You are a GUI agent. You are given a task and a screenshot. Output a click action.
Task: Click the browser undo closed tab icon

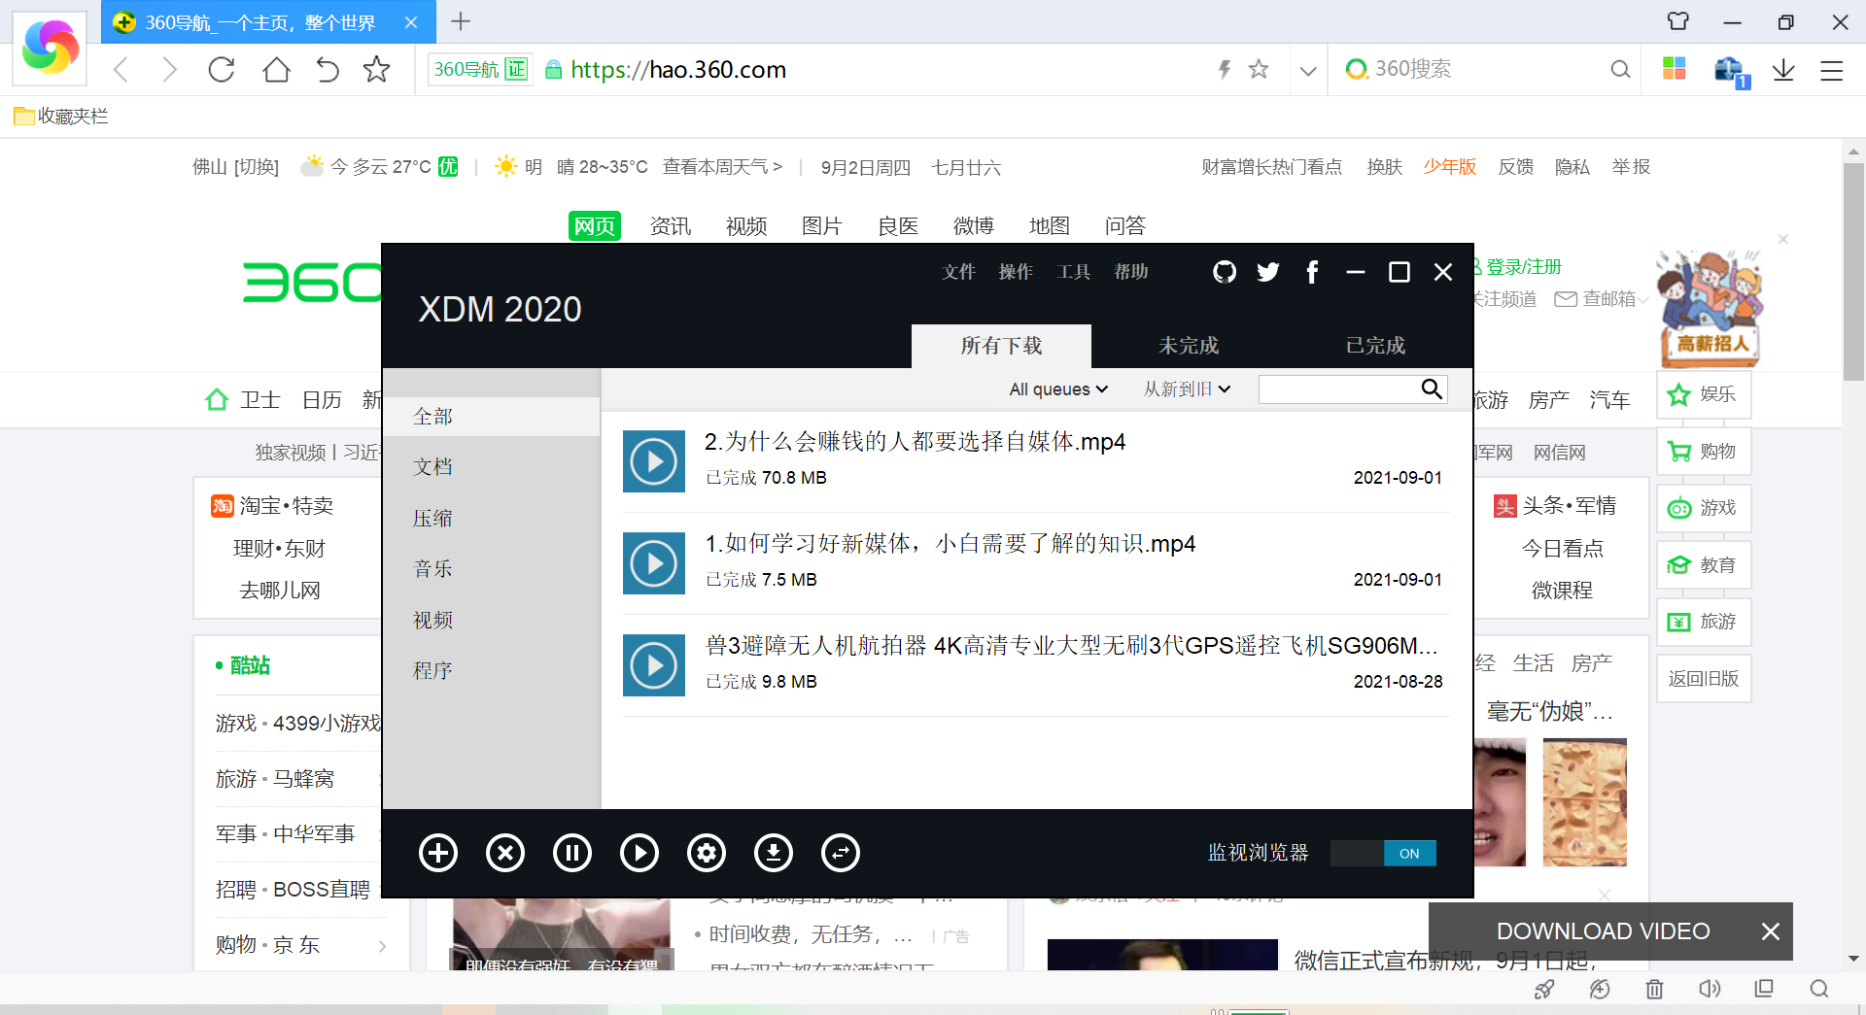click(x=328, y=69)
